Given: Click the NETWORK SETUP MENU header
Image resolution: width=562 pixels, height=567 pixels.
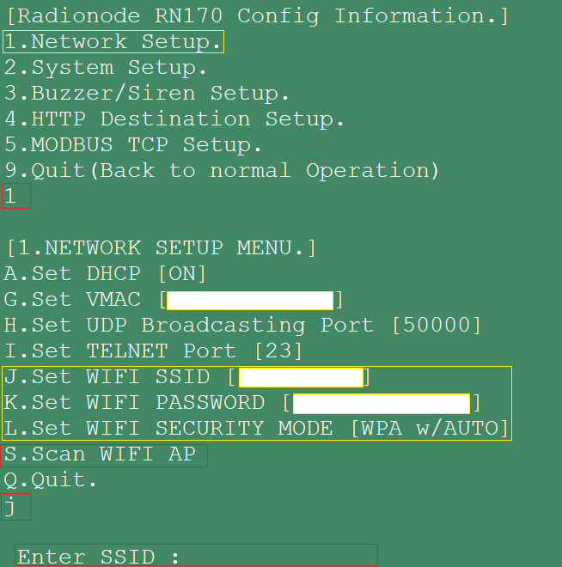Looking at the screenshot, I should [162, 248].
